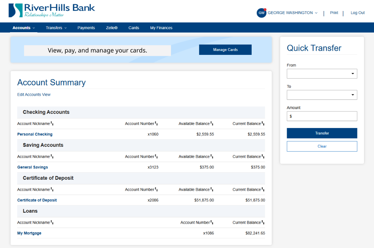
Task: Click the $51,875.00 current balance
Action: pos(255,200)
